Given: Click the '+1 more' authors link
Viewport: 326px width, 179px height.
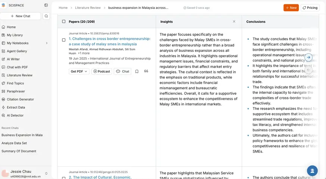Looking at the screenshot, I should 84,53.
